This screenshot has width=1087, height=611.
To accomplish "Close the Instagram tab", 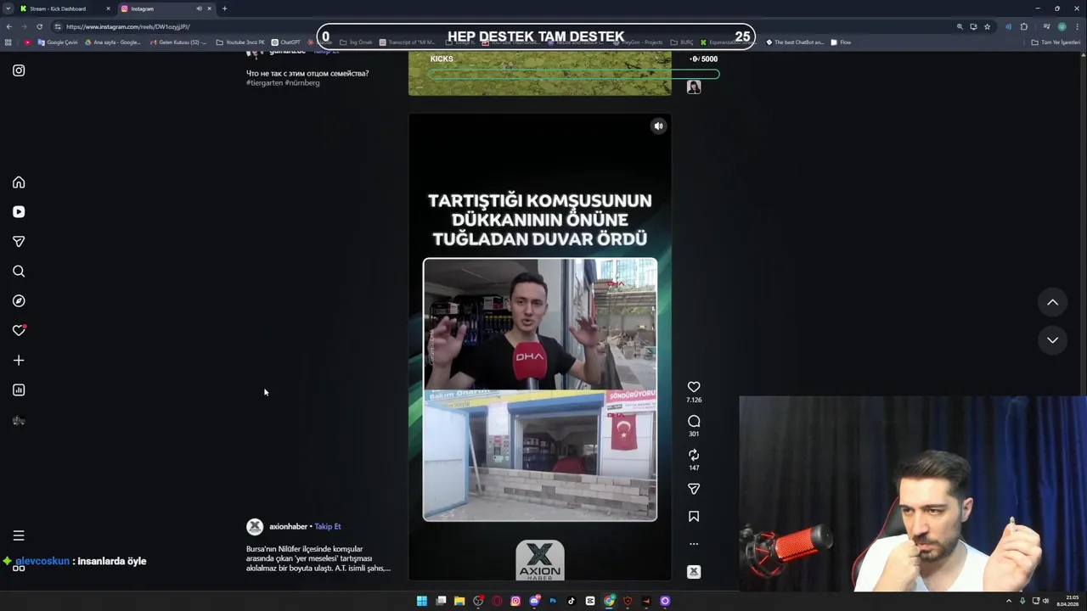I will pos(209,8).
